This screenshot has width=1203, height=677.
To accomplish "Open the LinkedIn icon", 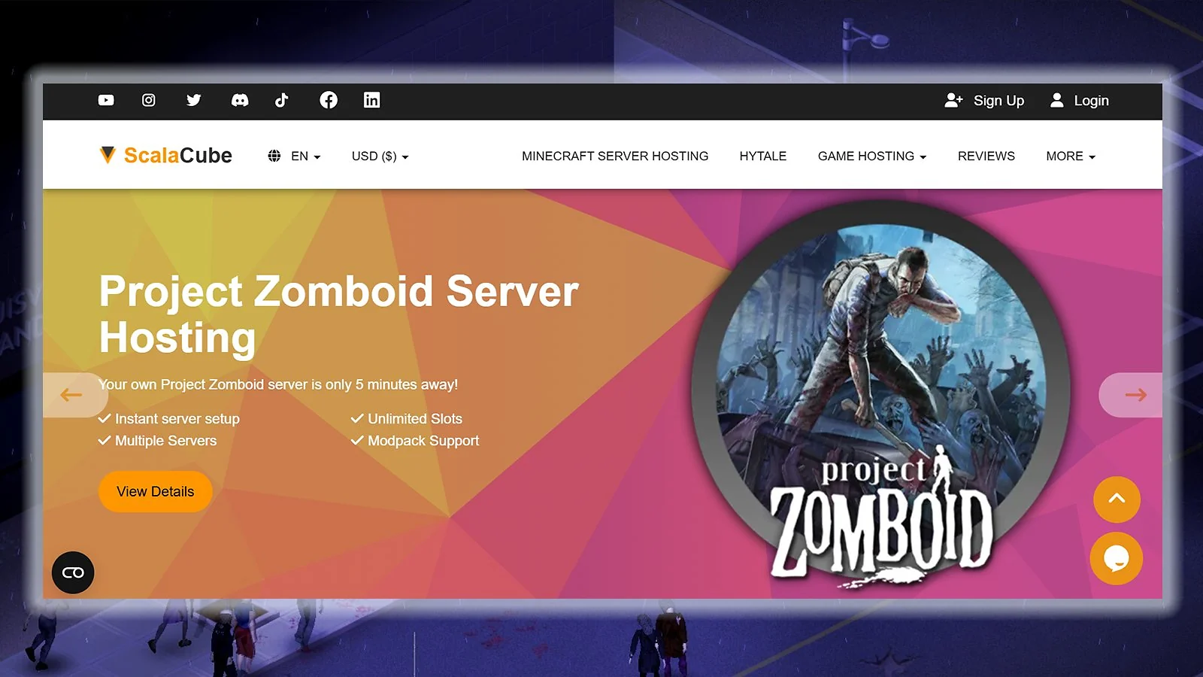I will 371,100.
